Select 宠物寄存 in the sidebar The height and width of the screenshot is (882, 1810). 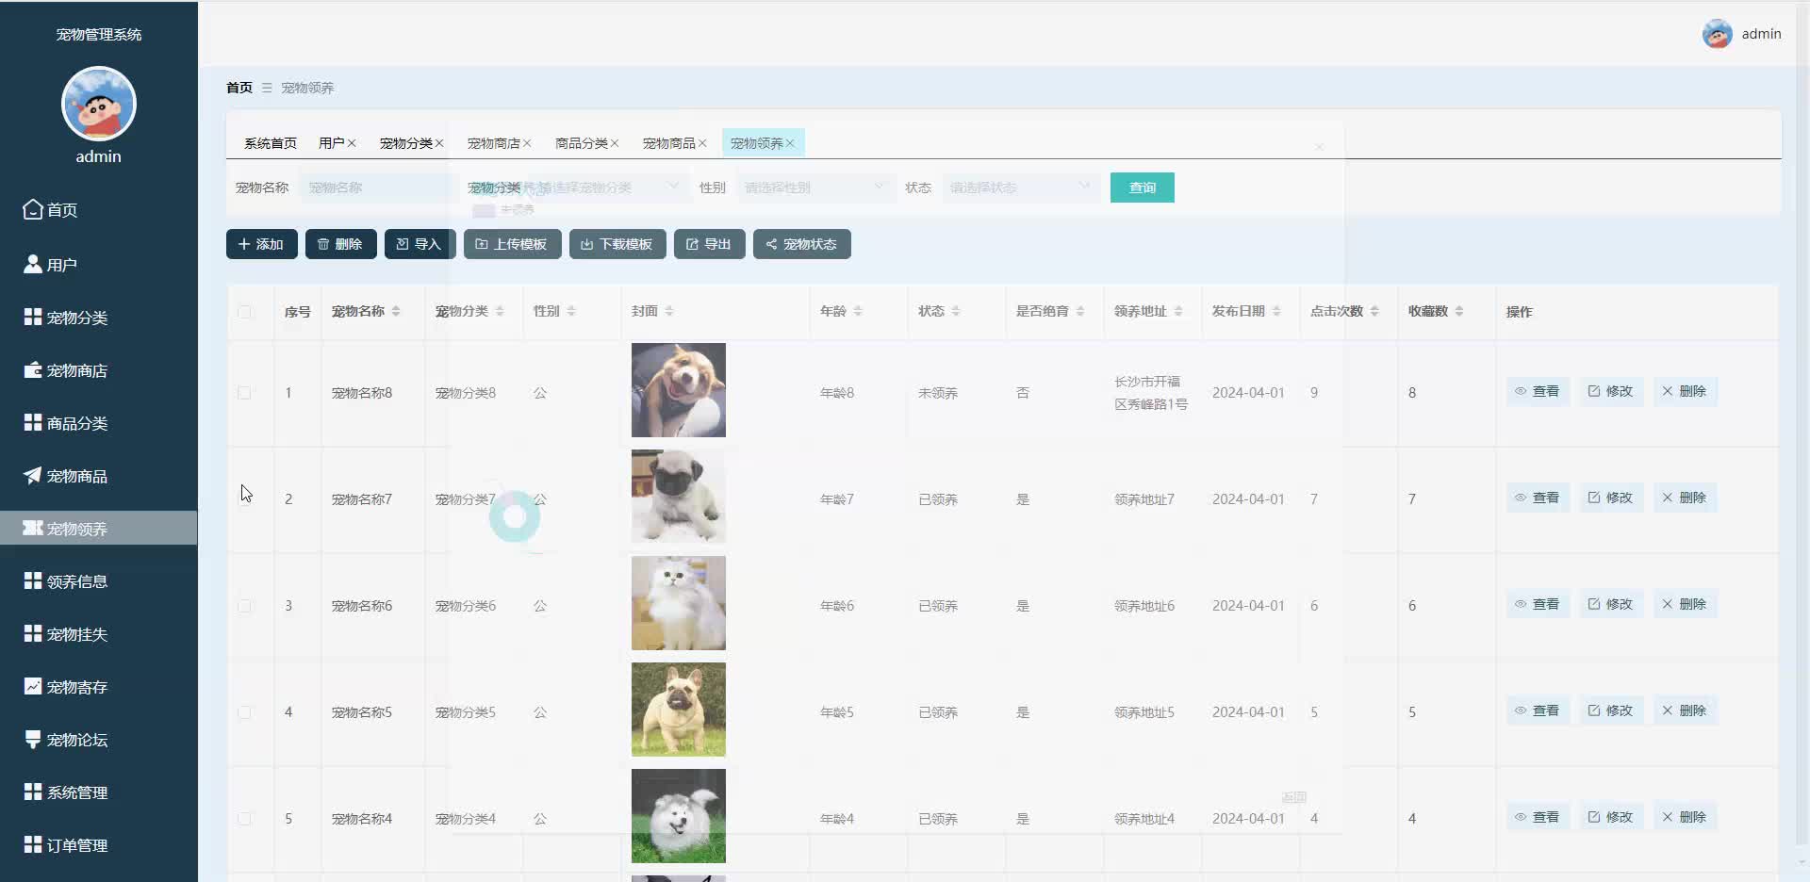[78, 687]
